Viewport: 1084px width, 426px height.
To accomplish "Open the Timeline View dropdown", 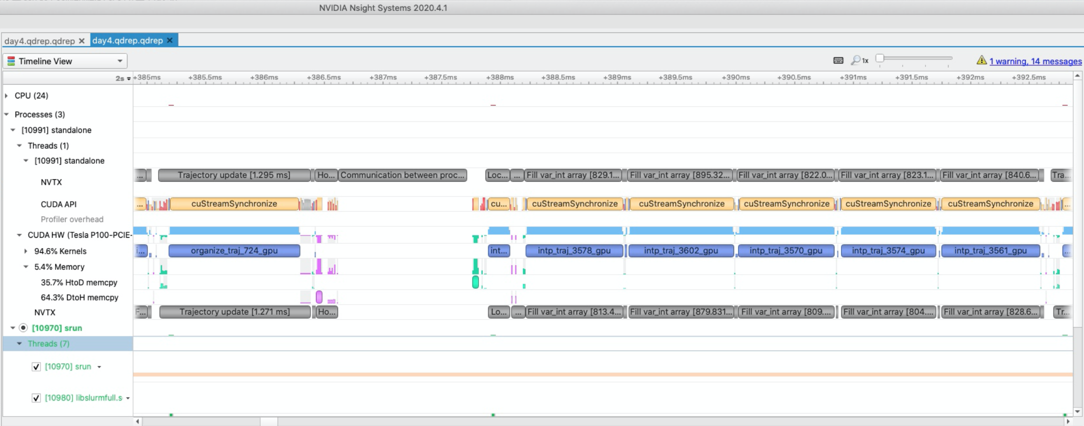I will click(x=65, y=61).
